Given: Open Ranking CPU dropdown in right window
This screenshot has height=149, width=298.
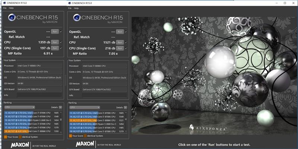Looking at the screenshot, I should pyautogui.click(x=85, y=107).
